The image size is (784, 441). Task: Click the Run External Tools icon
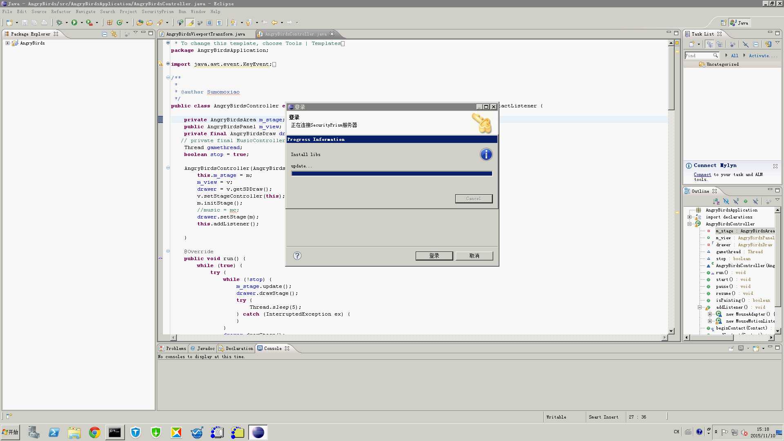coord(89,23)
